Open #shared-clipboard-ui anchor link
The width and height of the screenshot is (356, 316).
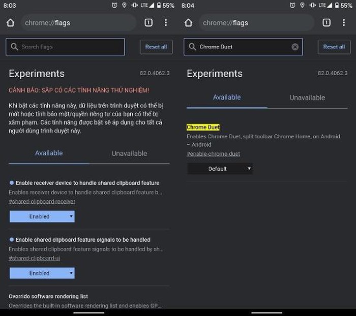[x=34, y=258]
